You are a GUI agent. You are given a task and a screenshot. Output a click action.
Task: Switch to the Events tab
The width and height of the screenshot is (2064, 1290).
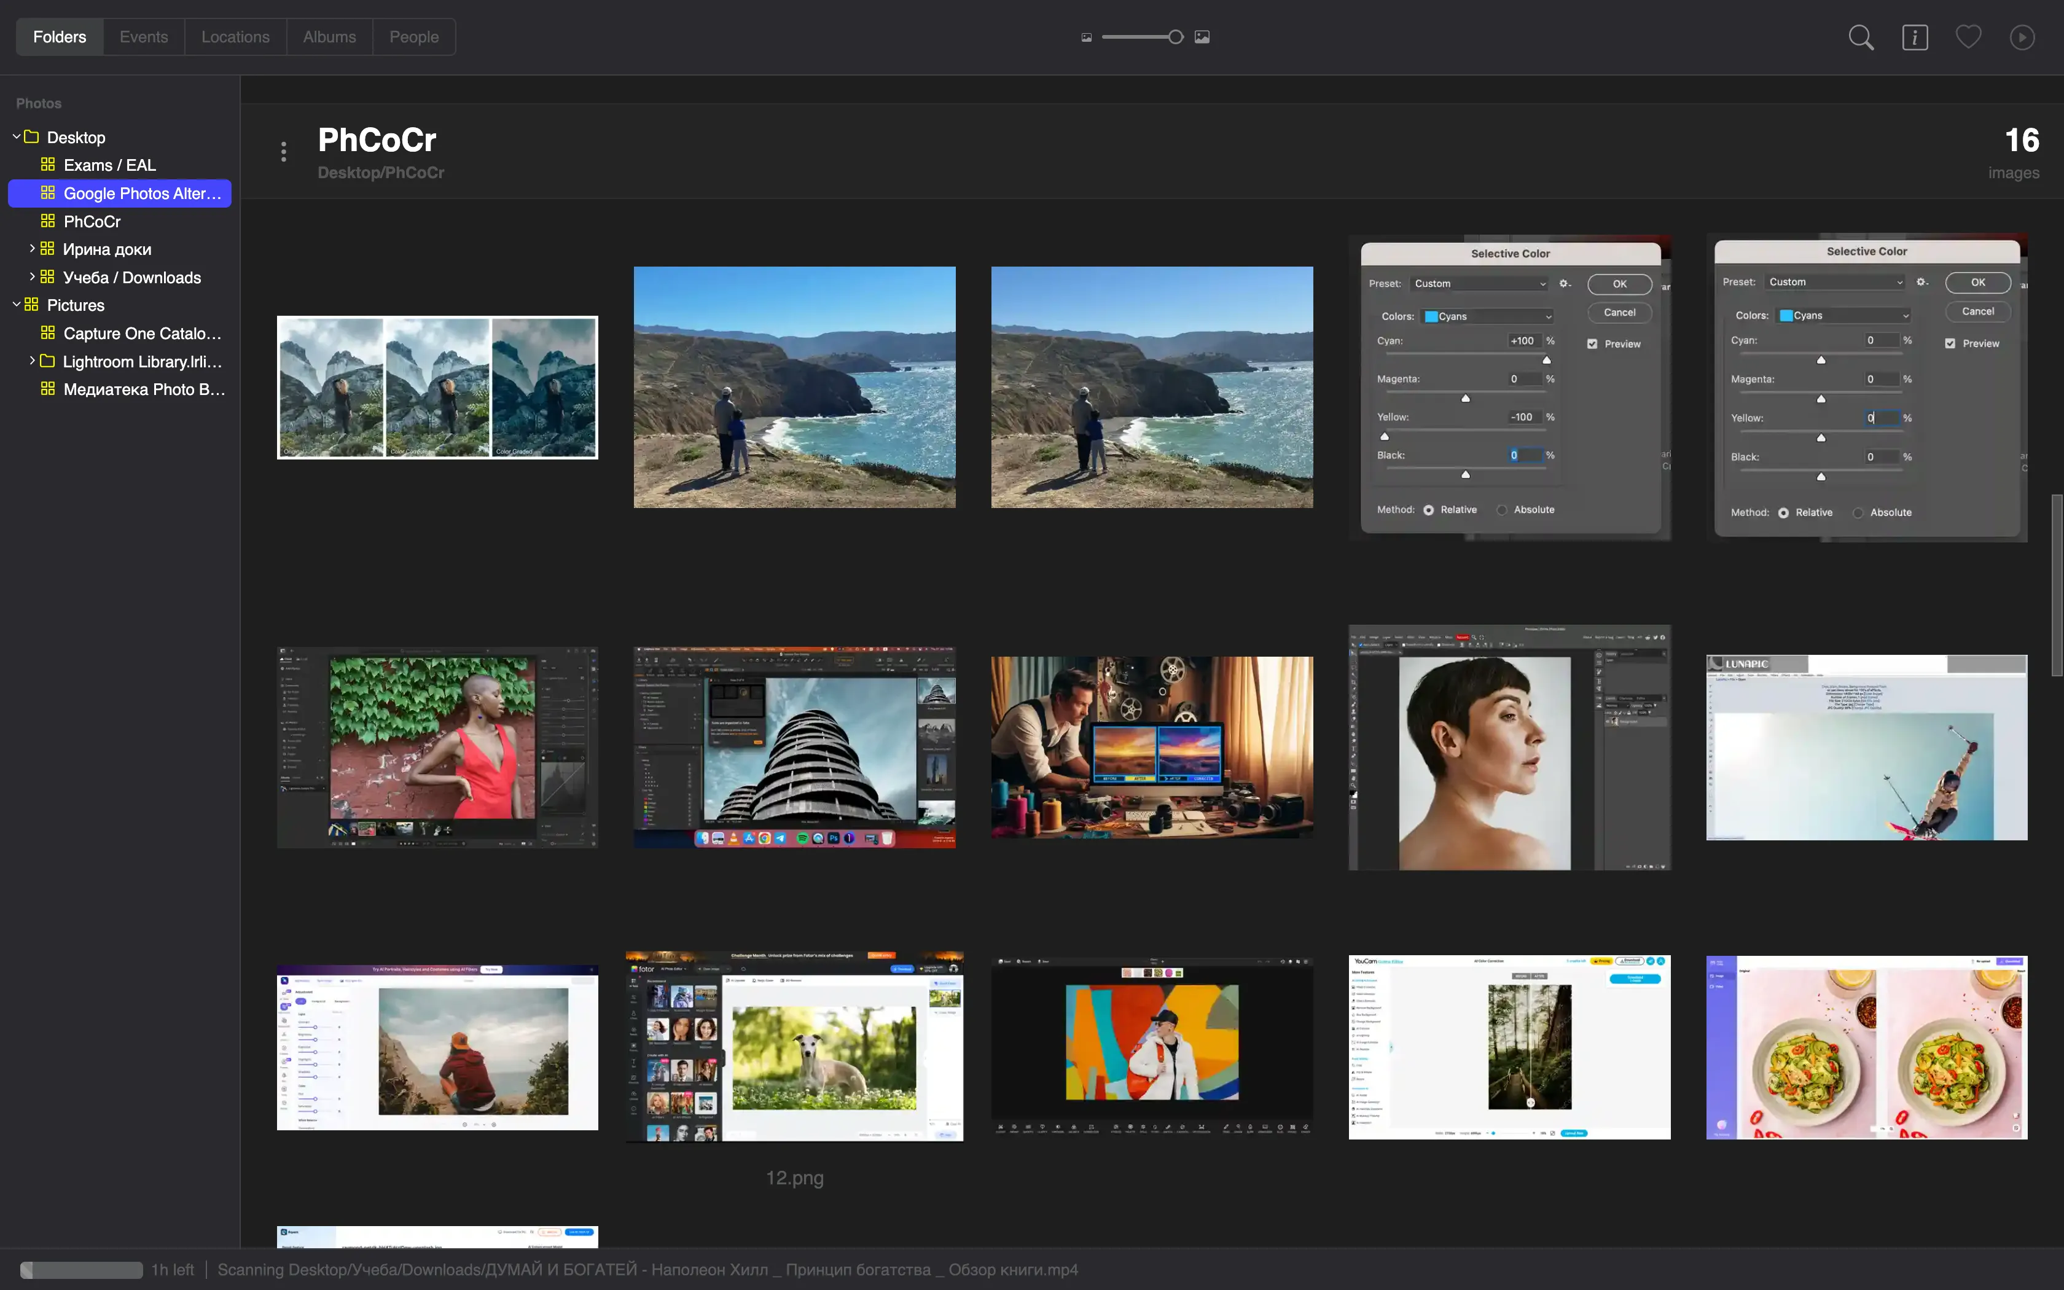point(143,37)
